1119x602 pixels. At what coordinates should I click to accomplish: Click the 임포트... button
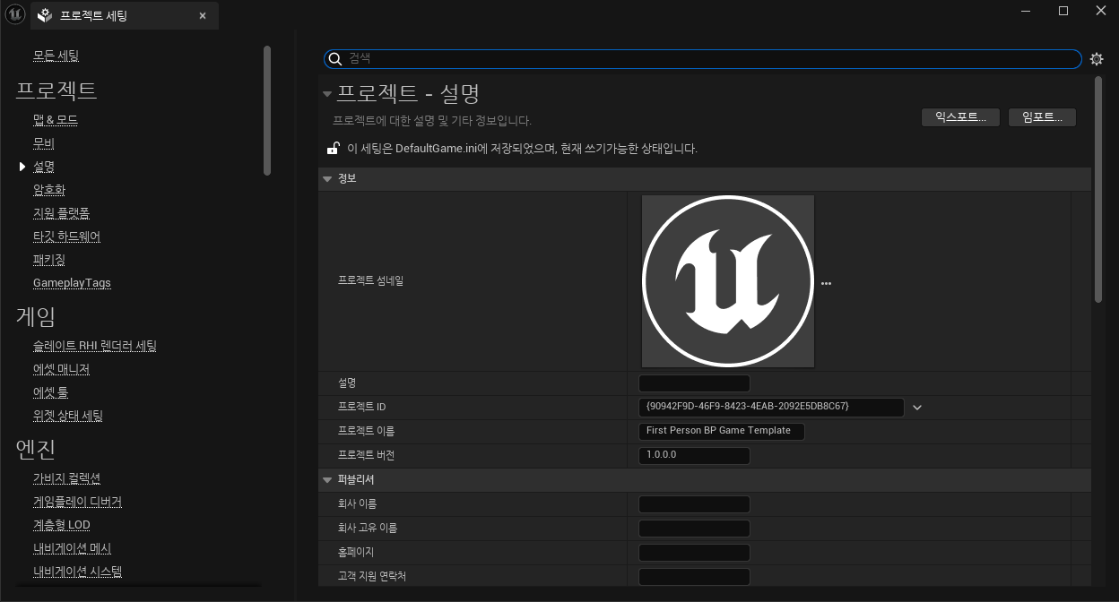1042,117
